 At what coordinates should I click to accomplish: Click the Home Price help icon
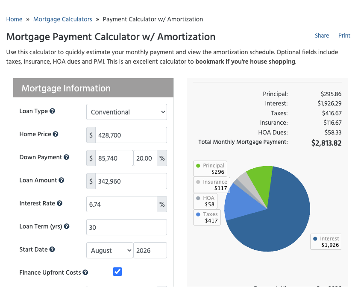(x=56, y=134)
